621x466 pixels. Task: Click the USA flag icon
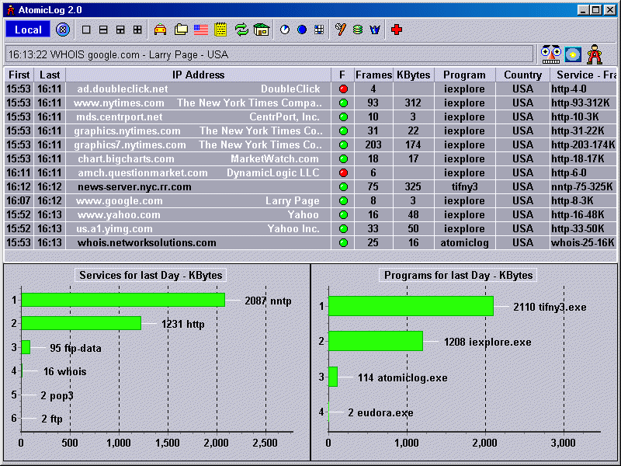201,30
